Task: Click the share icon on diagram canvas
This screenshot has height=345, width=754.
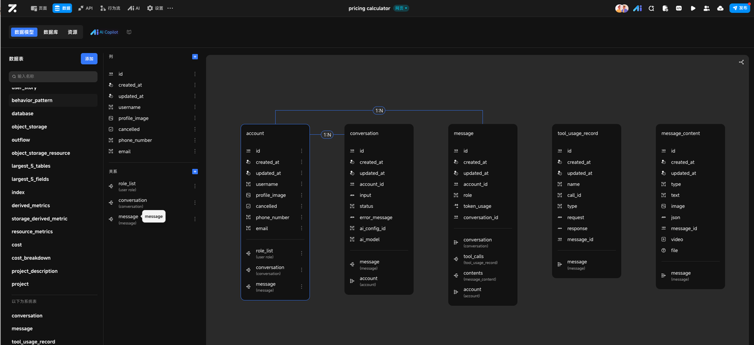Action: point(741,62)
